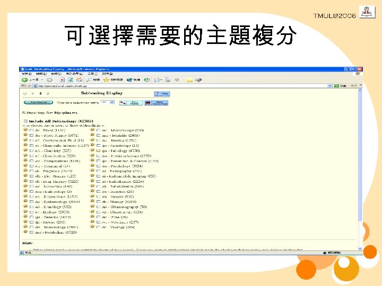Open info icon for Blood Supply
382x286 pixels.
(x=25, y=135)
